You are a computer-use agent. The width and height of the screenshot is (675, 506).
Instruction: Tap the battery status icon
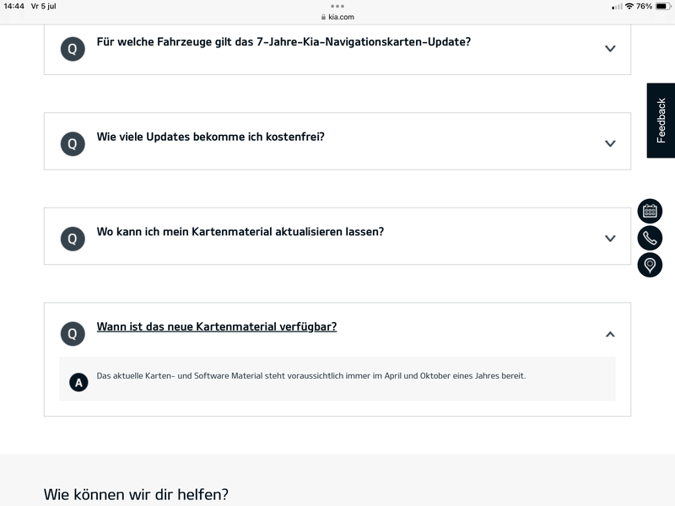pyautogui.click(x=663, y=6)
